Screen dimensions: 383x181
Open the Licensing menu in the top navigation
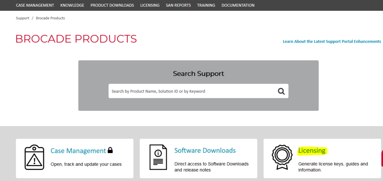(150, 5)
